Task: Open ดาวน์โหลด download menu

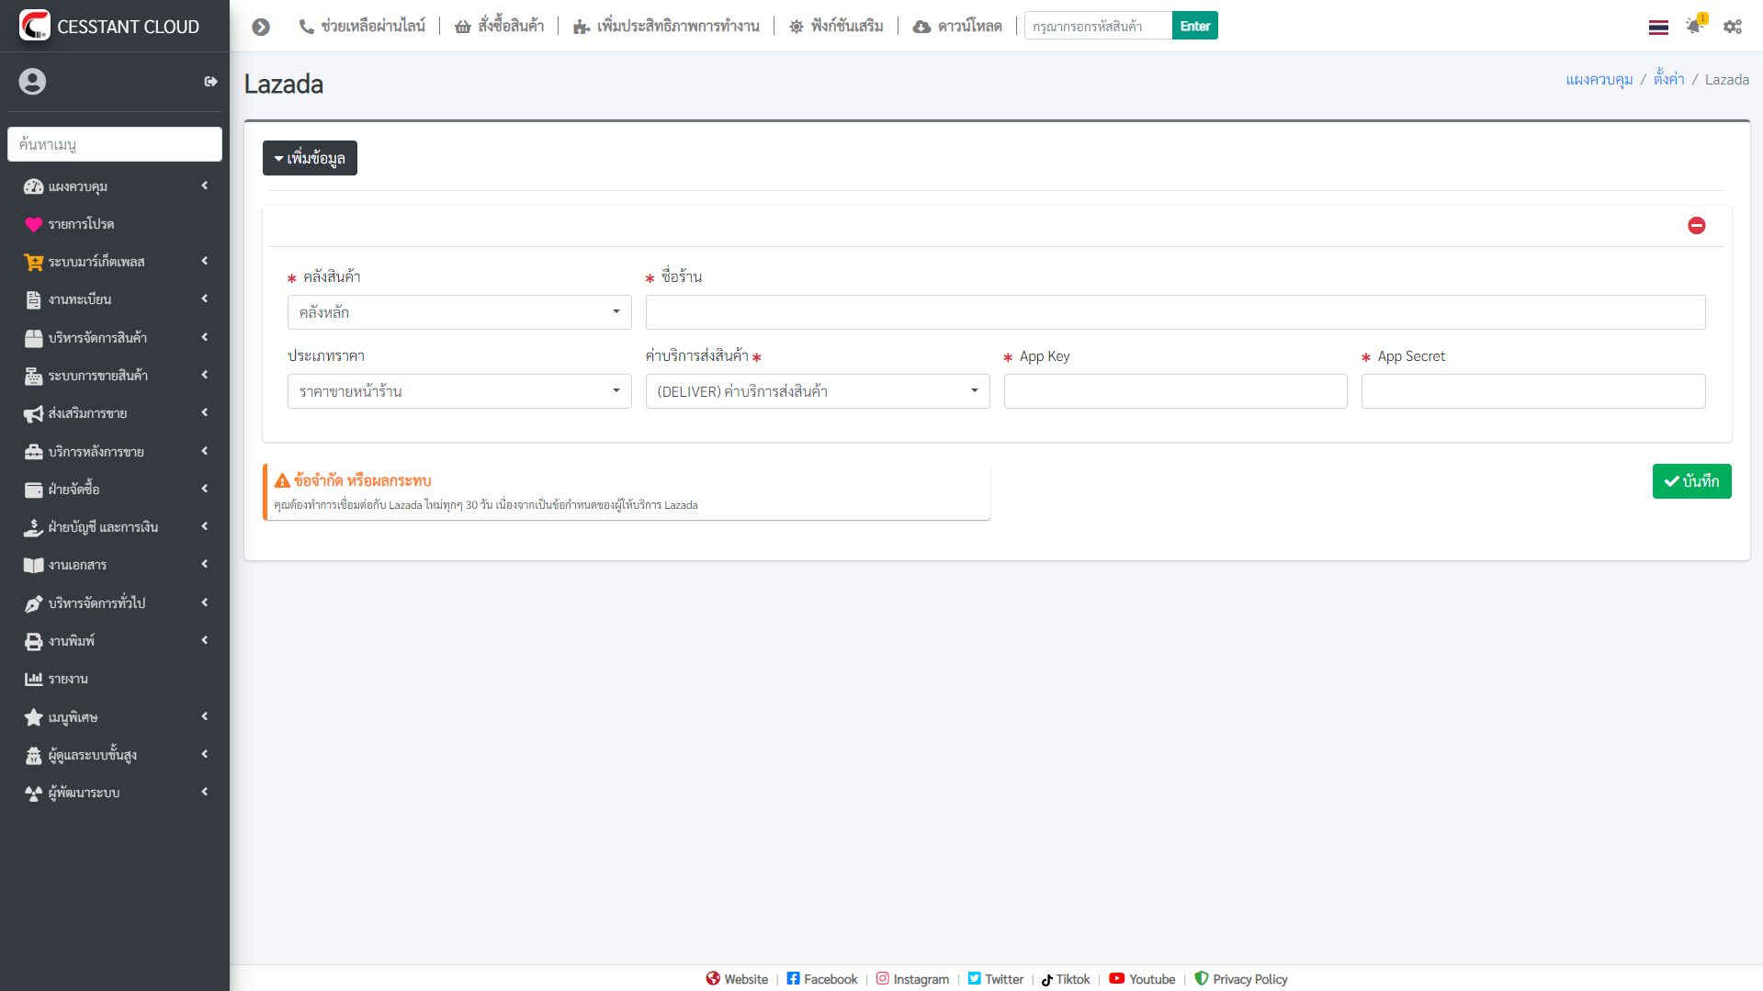Action: pyautogui.click(x=956, y=27)
